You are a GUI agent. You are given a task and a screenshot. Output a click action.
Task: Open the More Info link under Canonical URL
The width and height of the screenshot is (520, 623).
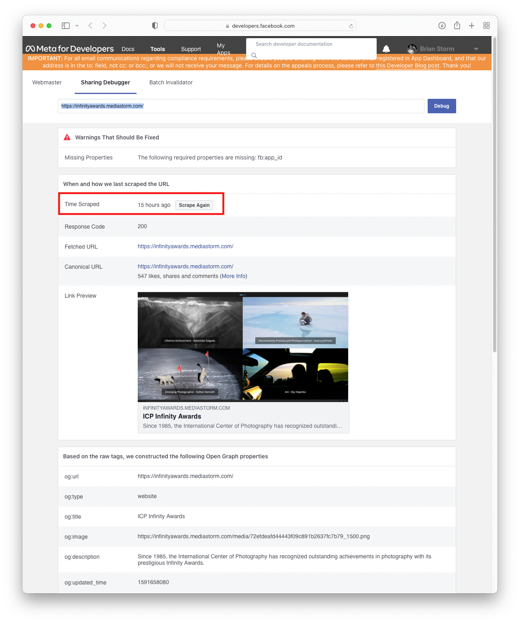coord(233,276)
